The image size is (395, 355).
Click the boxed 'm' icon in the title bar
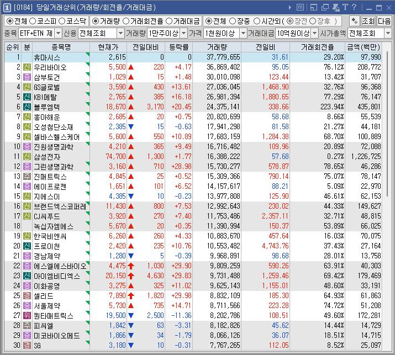pyautogui.click(x=300, y=7)
